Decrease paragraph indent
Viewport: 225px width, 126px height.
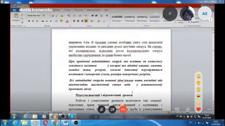[x=92, y=16]
